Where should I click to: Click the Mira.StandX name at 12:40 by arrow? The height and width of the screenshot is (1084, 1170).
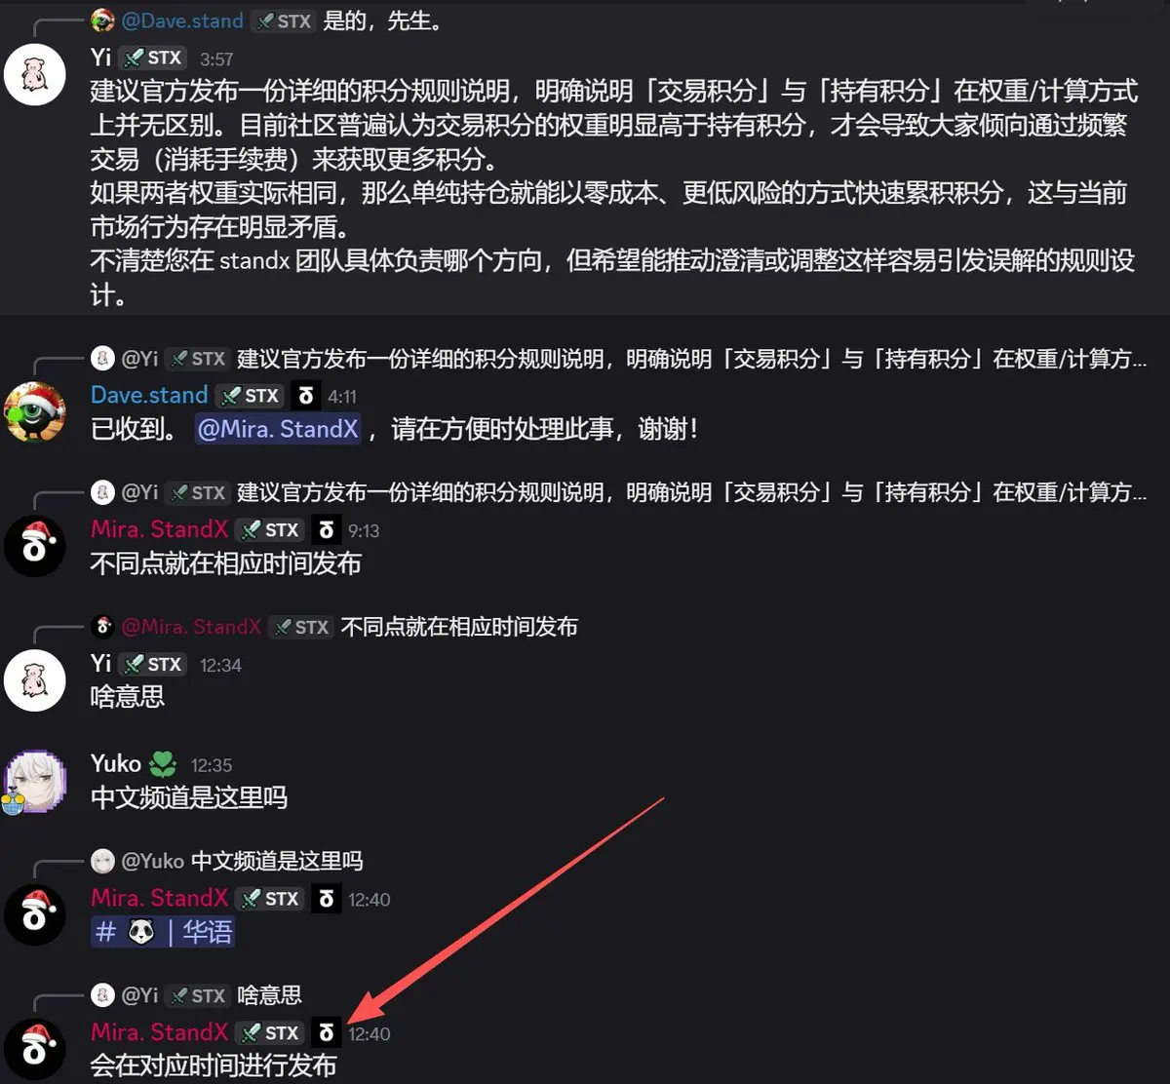(x=160, y=1032)
